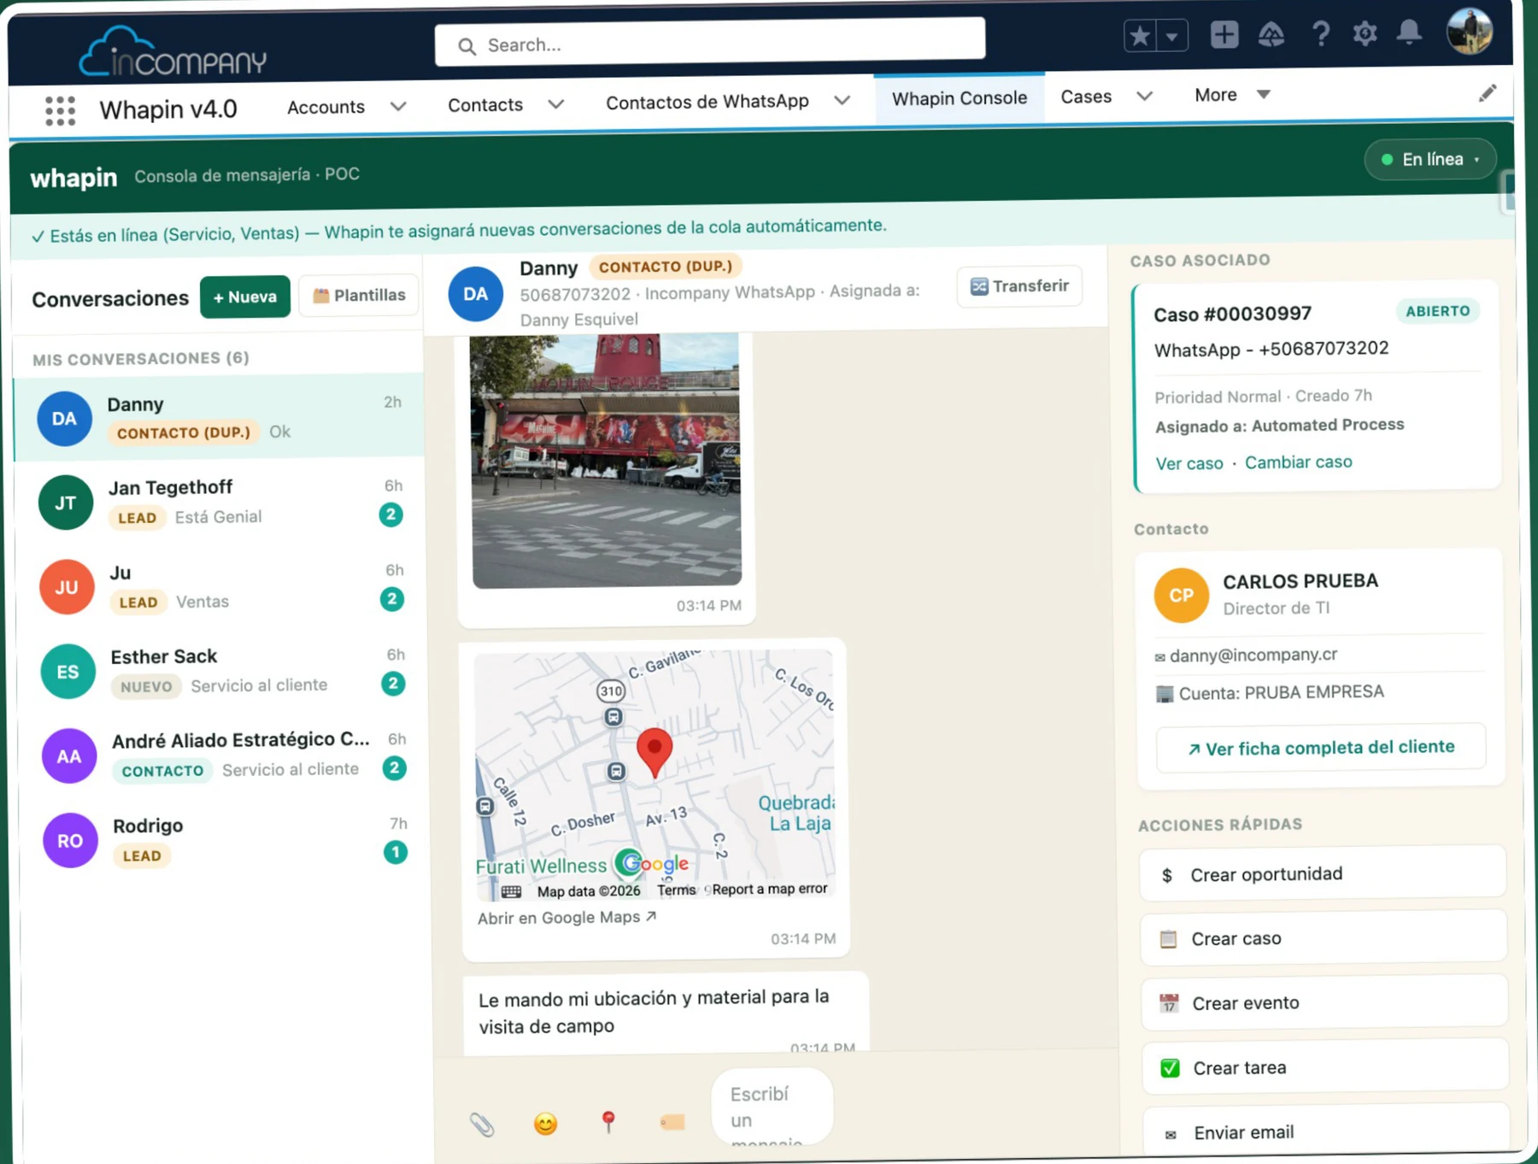The height and width of the screenshot is (1164, 1538).
Task: Click the Cambiar caso link
Action: [1298, 462]
